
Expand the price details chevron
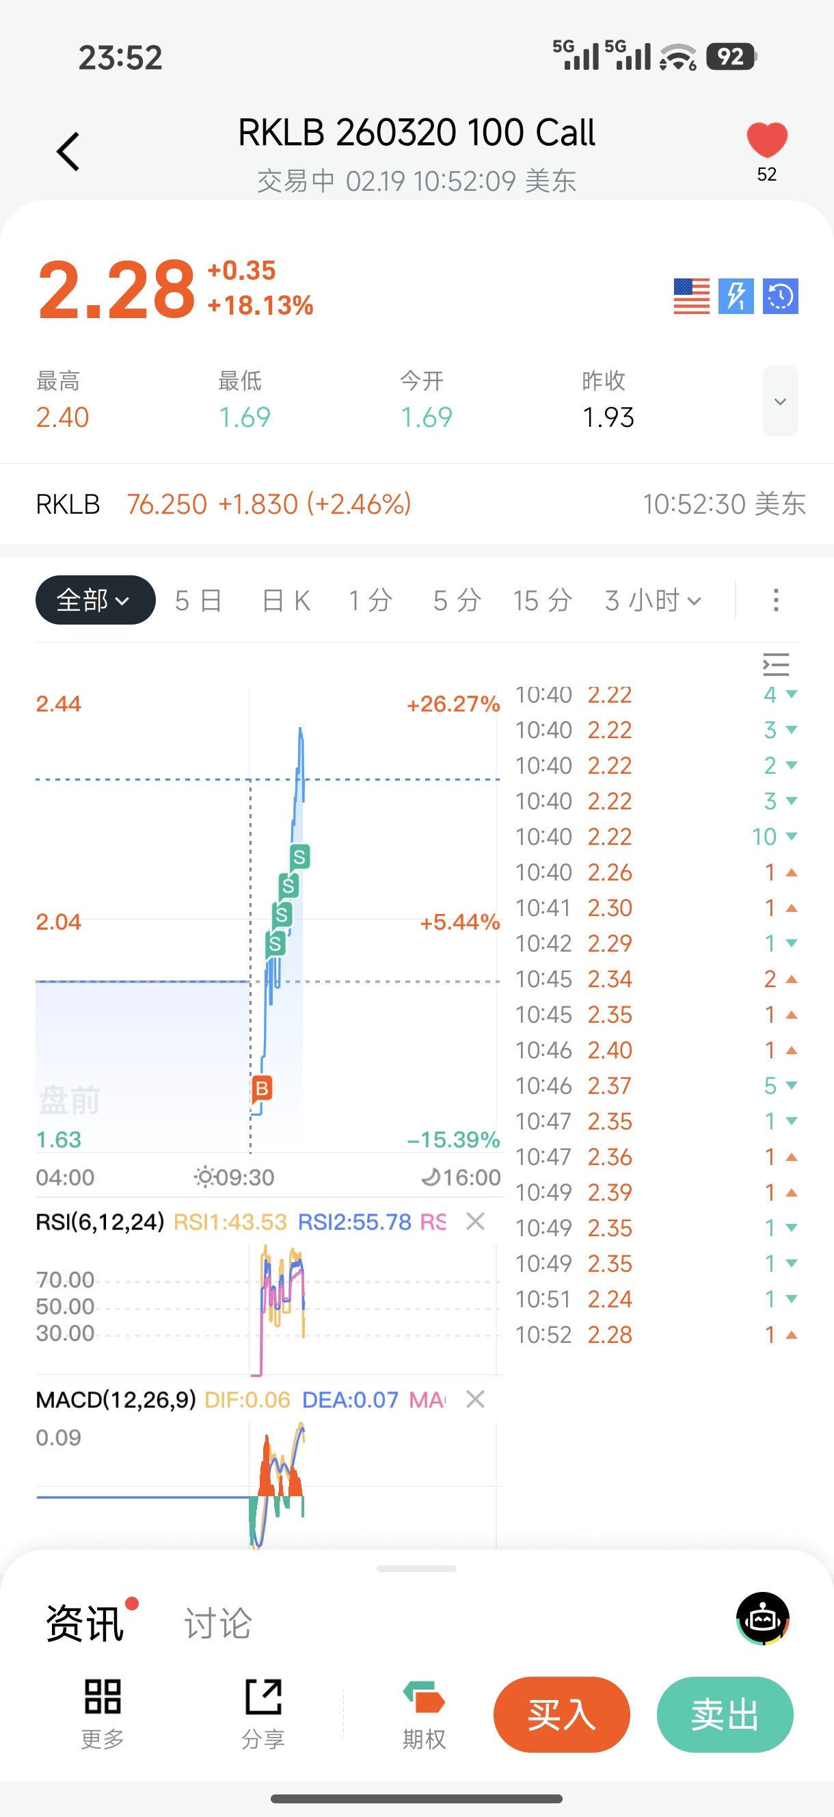click(780, 402)
